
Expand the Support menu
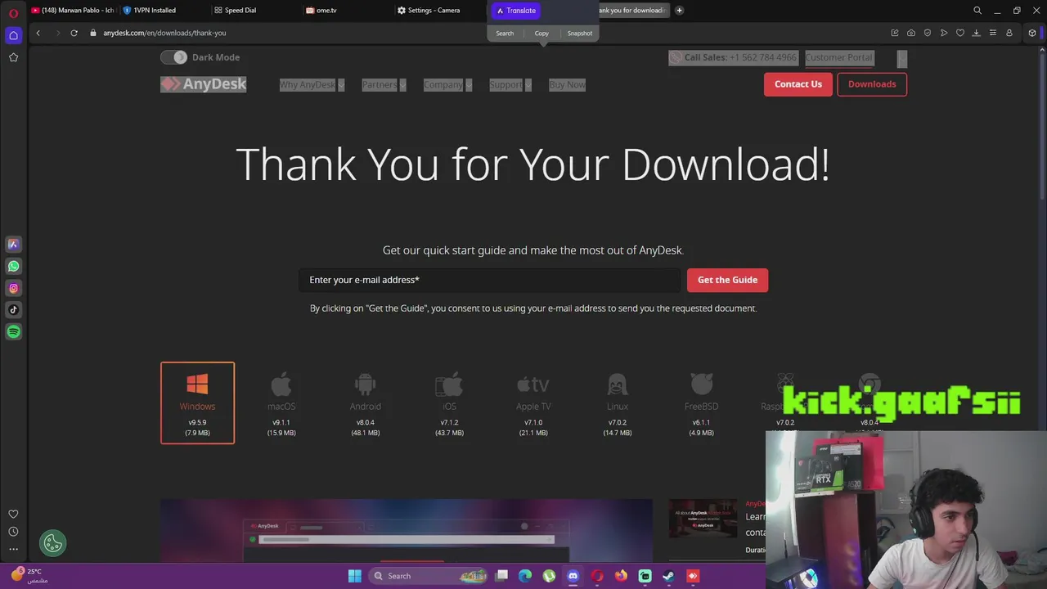pyautogui.click(x=510, y=84)
